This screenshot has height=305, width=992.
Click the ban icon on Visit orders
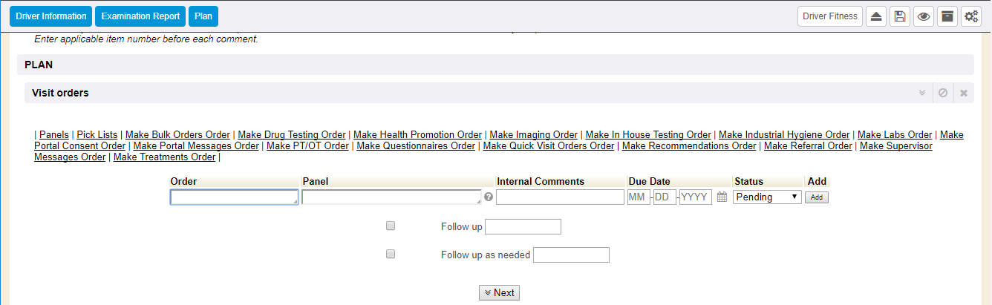click(x=943, y=93)
